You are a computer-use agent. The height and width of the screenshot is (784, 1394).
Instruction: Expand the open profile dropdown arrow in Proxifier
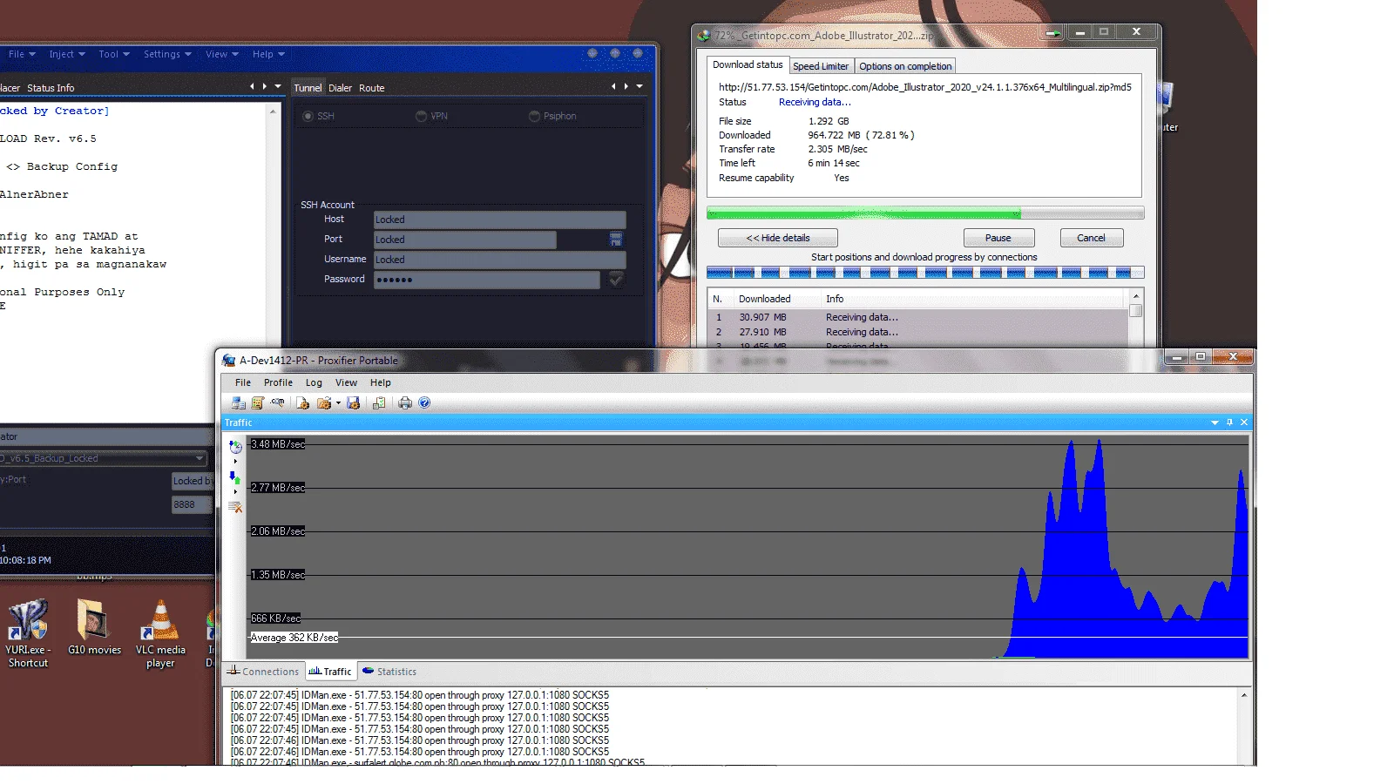coord(338,403)
